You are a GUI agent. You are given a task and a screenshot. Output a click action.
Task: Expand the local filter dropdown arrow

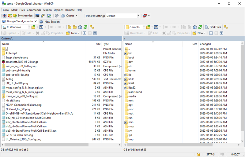point(45,27)
